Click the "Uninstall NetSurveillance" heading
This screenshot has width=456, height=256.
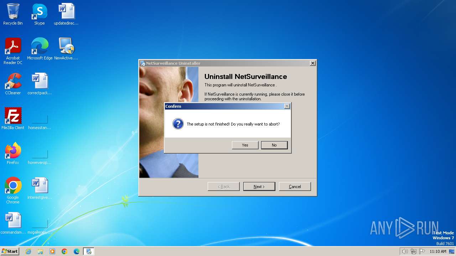point(245,76)
